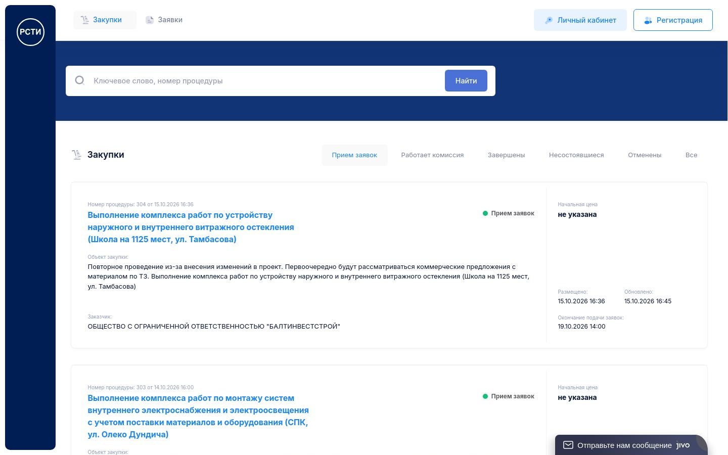Click the deadline 19.10.2026 14:00

click(581, 327)
